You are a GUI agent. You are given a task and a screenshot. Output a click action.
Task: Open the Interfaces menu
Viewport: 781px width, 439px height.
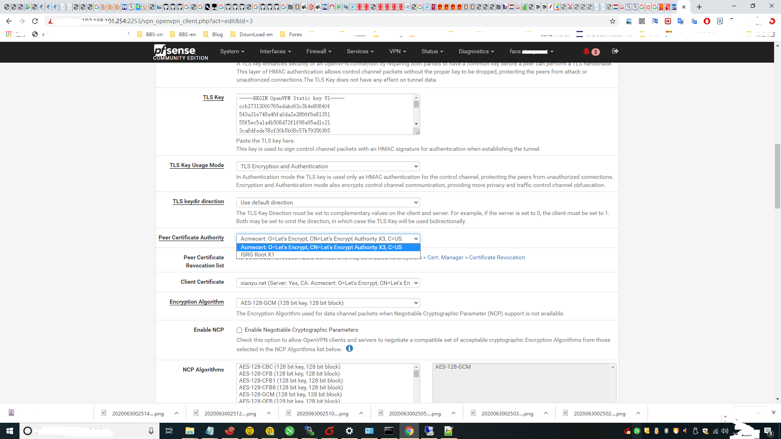click(275, 51)
